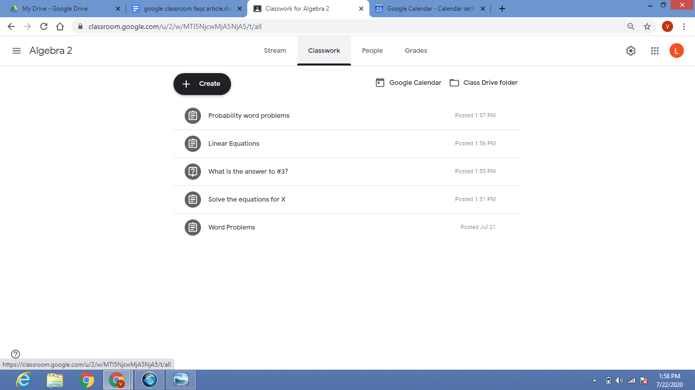Show hidden system tray icons

(594, 380)
